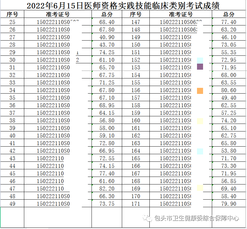The image size is (247, 229).
Task: Select score cell 71.70
Action: 229,158
